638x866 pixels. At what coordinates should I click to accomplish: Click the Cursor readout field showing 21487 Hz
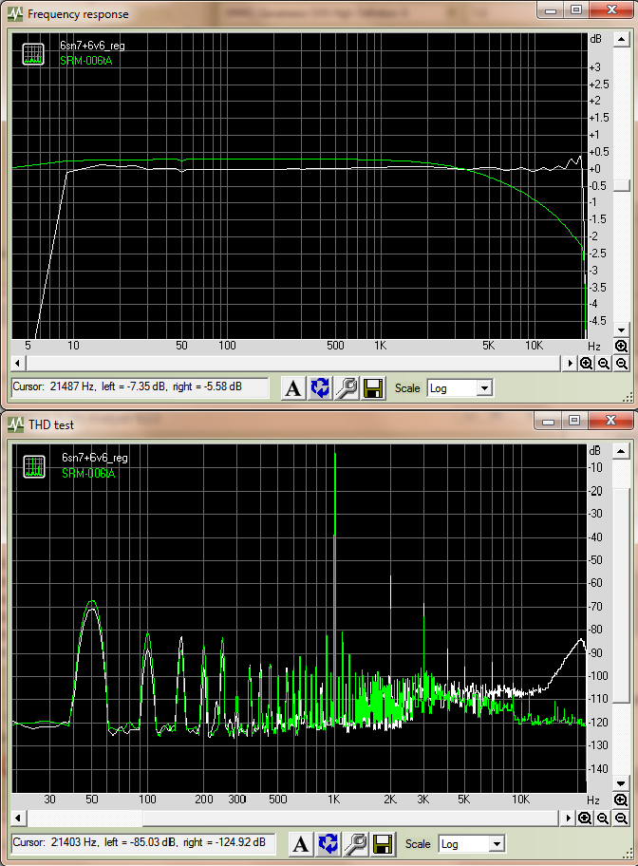pos(141,387)
